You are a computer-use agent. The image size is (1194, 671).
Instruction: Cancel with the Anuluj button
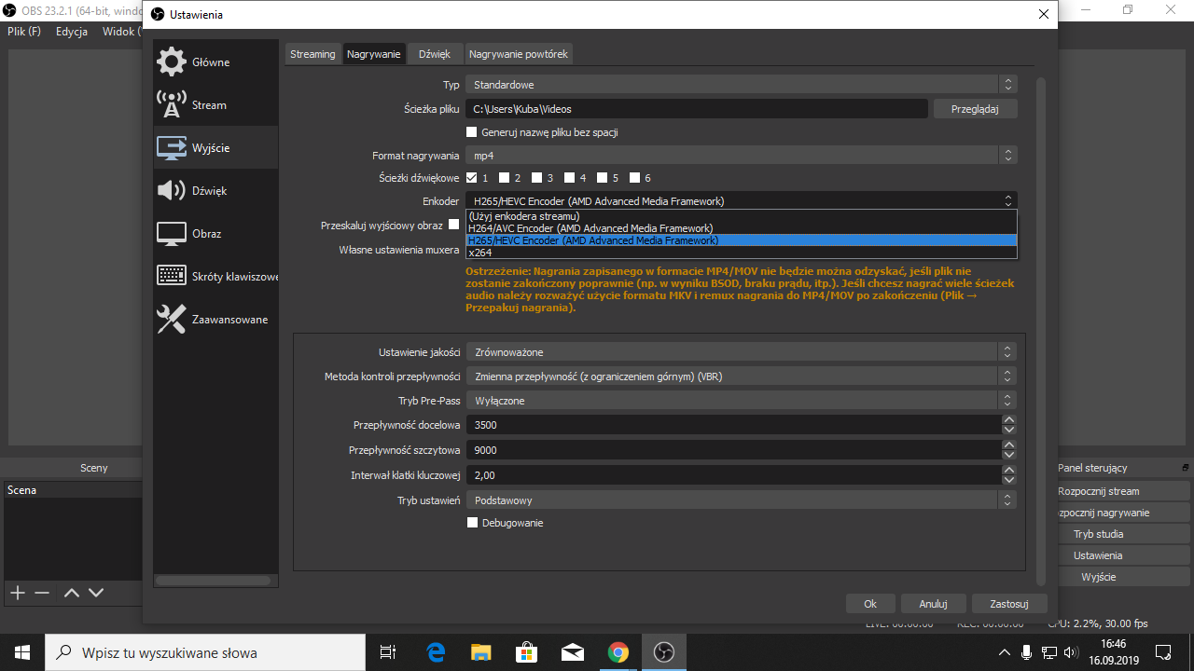(933, 604)
